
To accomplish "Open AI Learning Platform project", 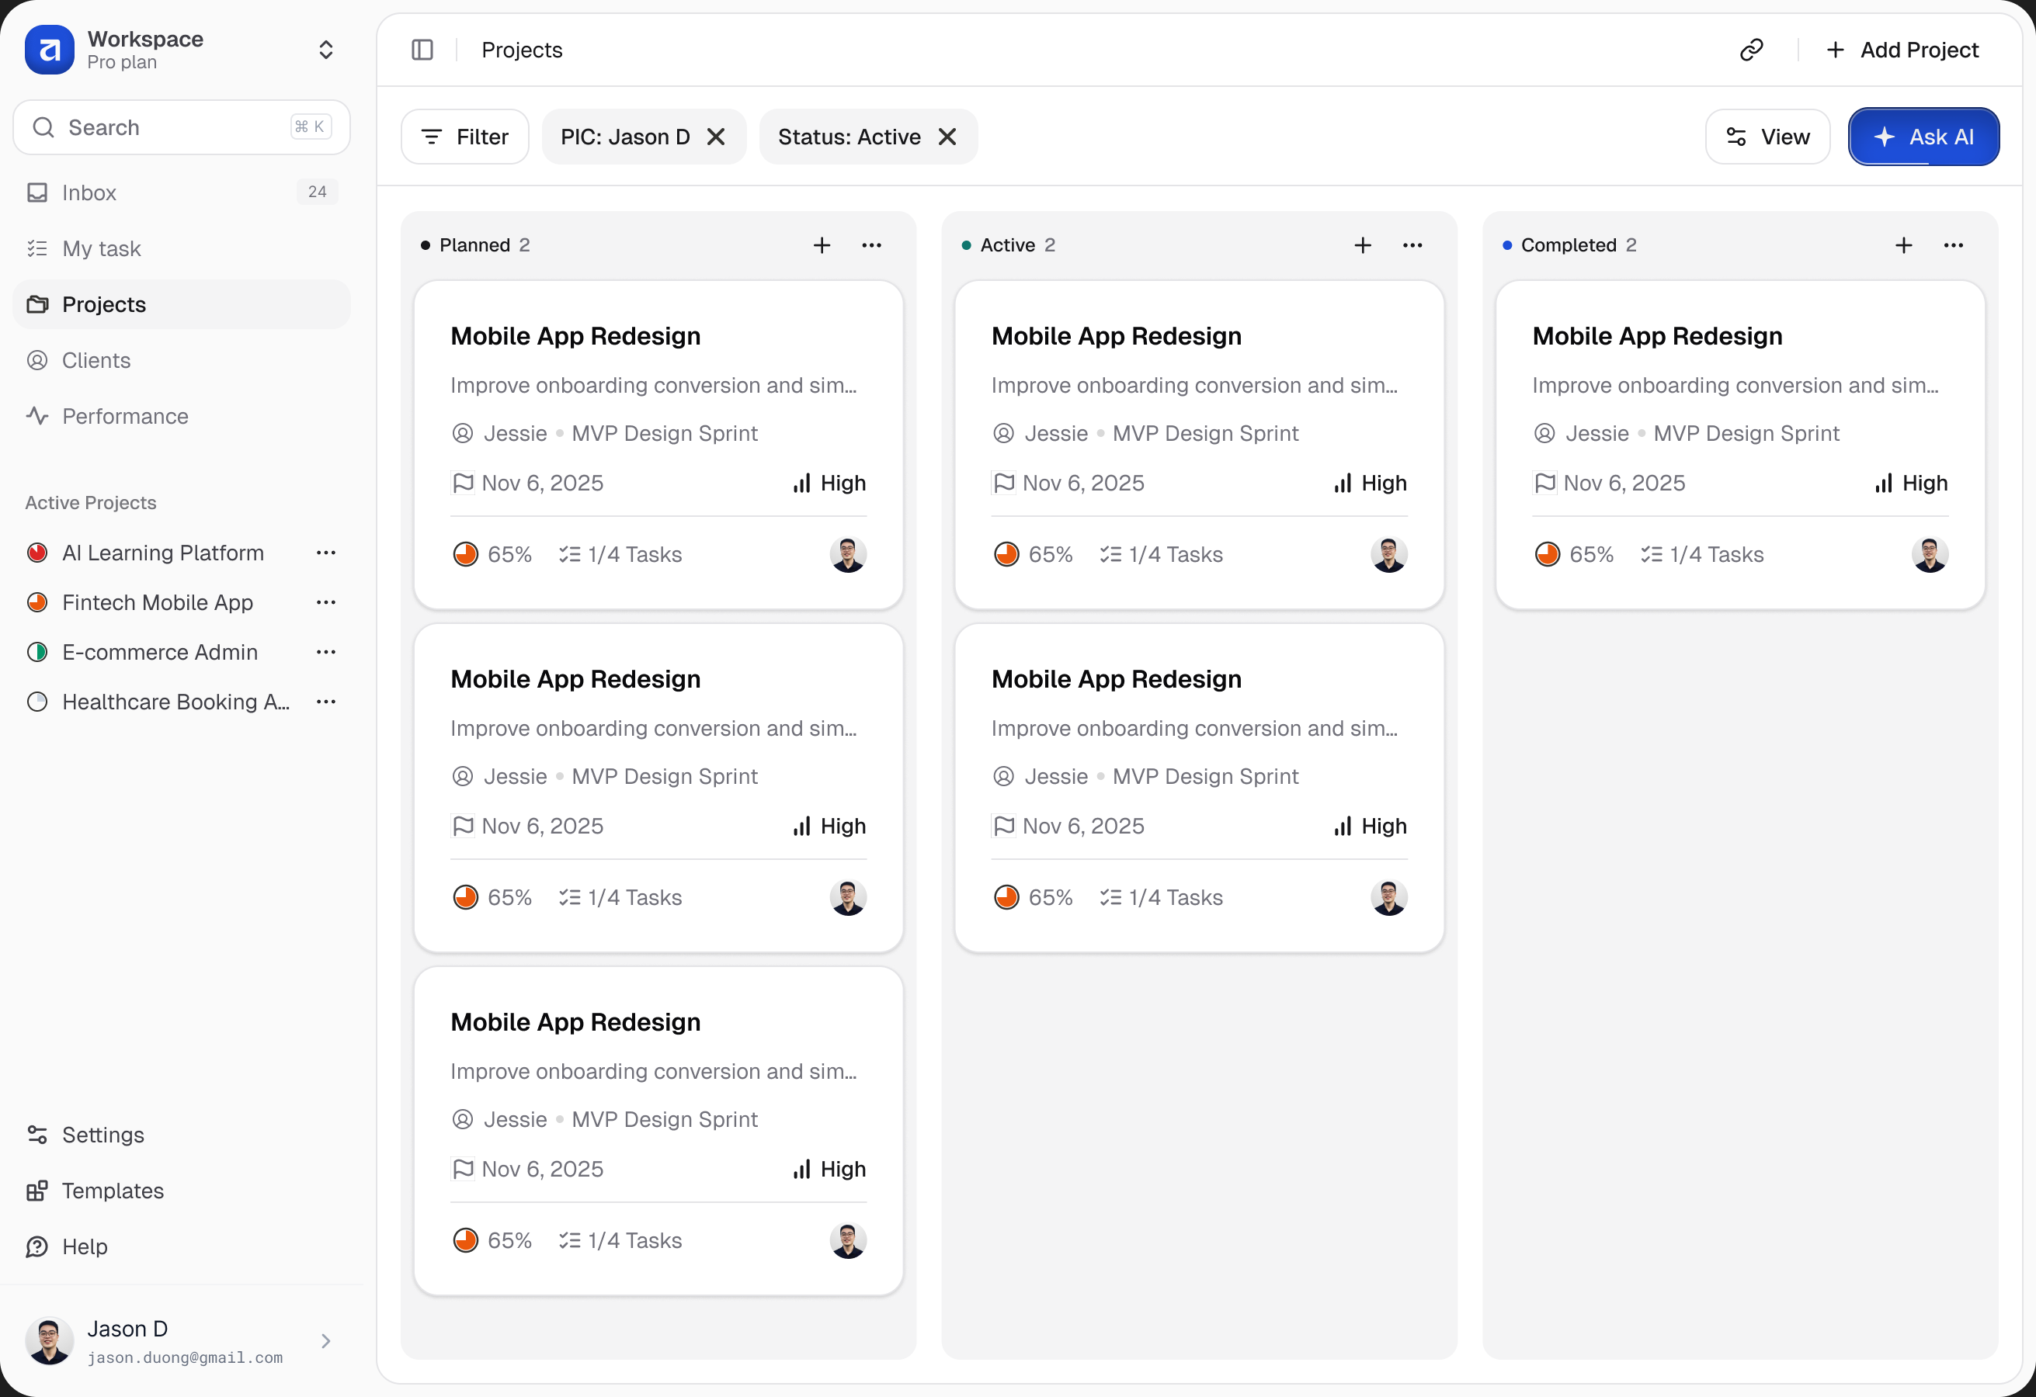I will 163,553.
